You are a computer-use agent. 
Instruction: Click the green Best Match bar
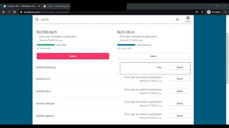tap(46, 45)
